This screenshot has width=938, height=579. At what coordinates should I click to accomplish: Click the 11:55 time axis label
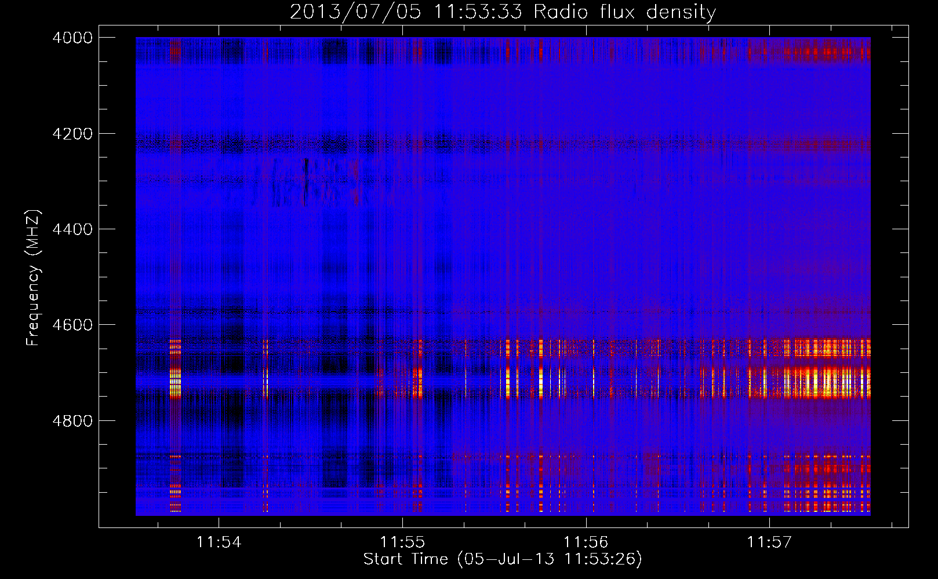[x=402, y=543]
